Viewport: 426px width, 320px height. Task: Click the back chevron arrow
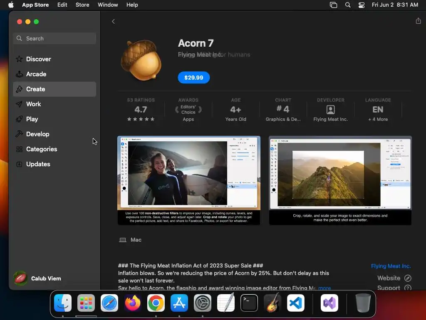click(113, 22)
